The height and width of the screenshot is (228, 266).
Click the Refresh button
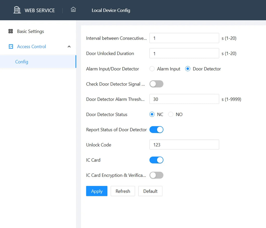pos(123,191)
